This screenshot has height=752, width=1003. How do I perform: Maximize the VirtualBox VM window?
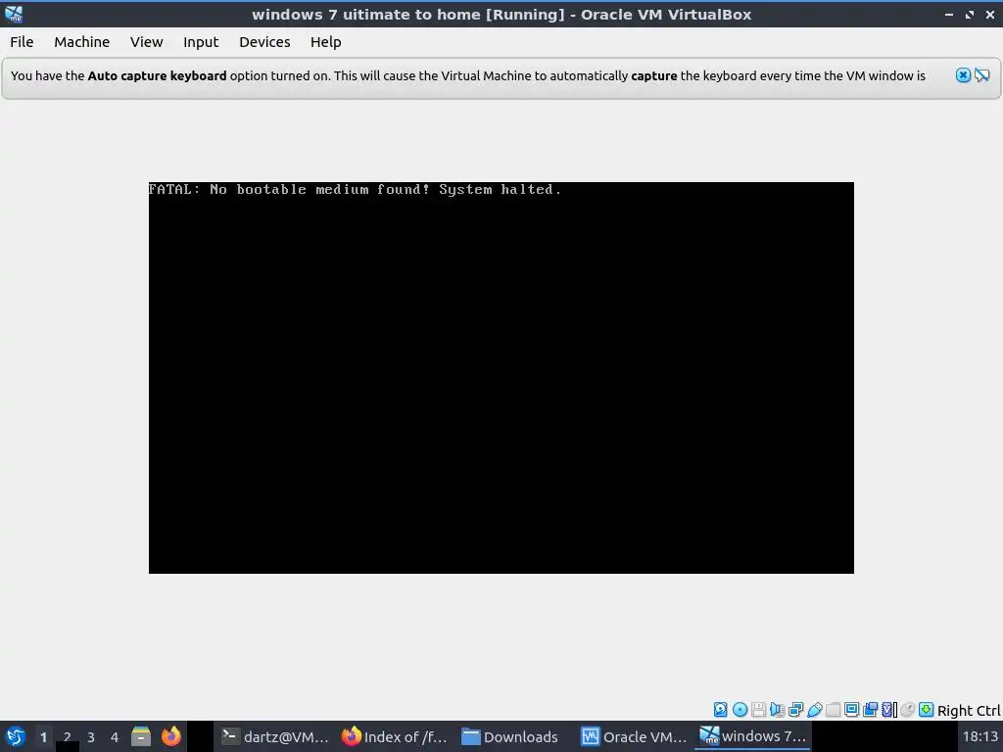(970, 14)
